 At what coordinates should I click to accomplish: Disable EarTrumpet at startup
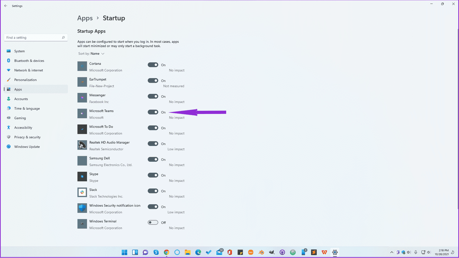[x=153, y=81]
